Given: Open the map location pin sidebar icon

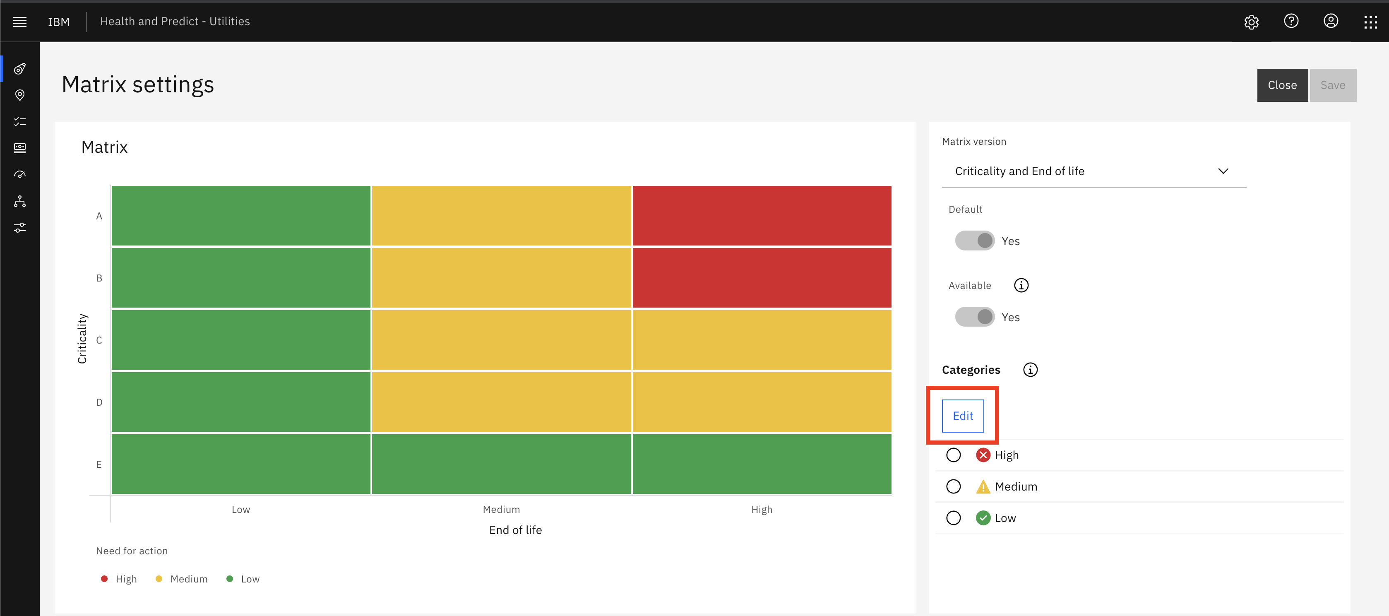Looking at the screenshot, I should pyautogui.click(x=20, y=95).
